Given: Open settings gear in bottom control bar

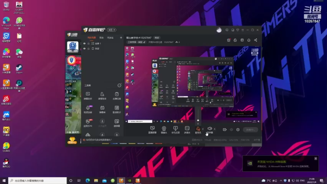Looking at the screenshot, I should click(x=238, y=130).
